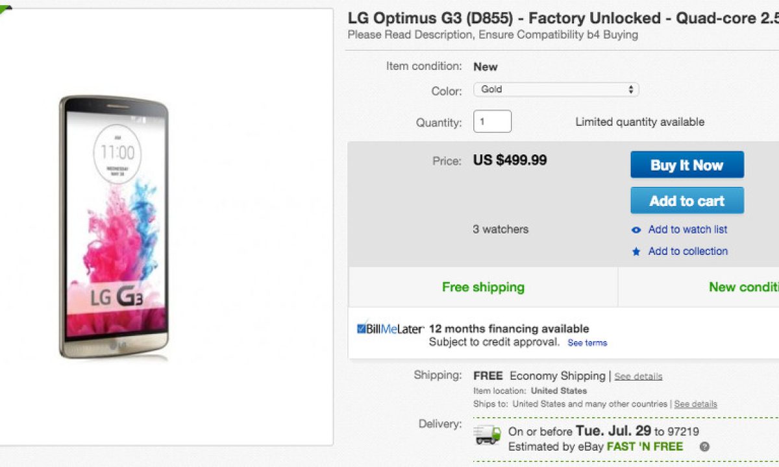Click the 3 watchers text

tap(501, 229)
